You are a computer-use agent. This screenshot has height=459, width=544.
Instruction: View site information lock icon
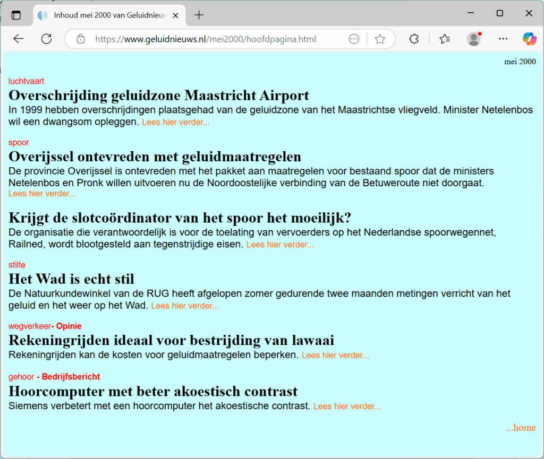[81, 39]
